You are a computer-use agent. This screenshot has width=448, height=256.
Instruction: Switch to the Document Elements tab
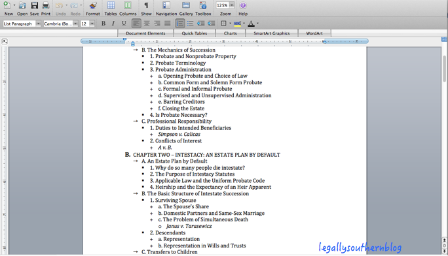click(145, 33)
